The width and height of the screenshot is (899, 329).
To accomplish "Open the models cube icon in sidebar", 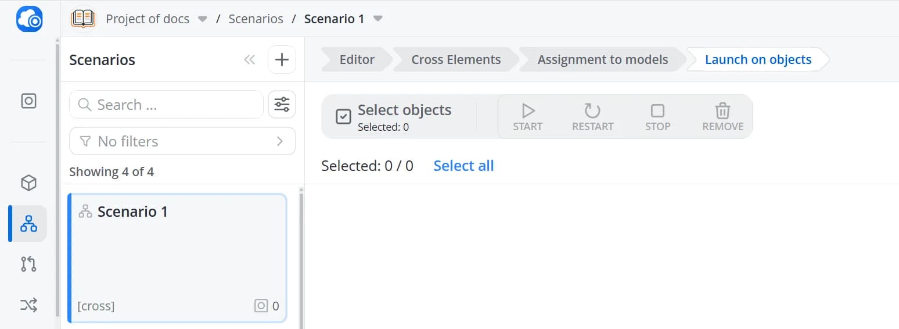I will pyautogui.click(x=28, y=183).
